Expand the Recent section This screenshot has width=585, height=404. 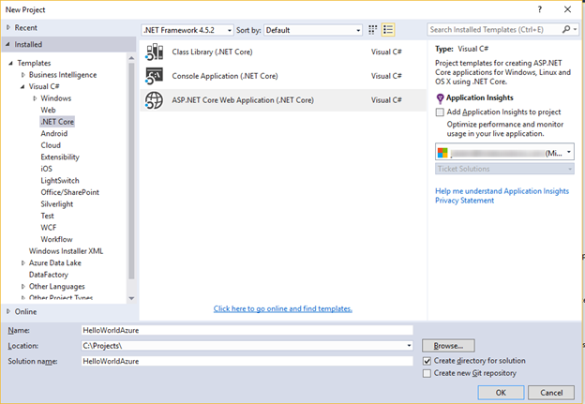pos(8,27)
